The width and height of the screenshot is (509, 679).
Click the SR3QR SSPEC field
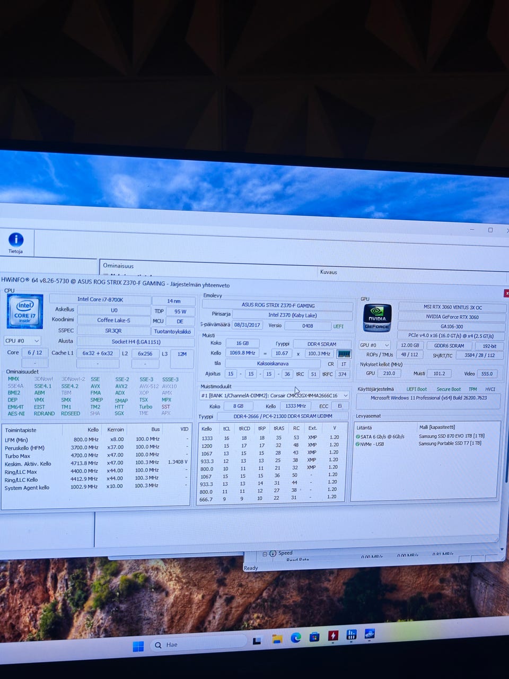click(113, 330)
